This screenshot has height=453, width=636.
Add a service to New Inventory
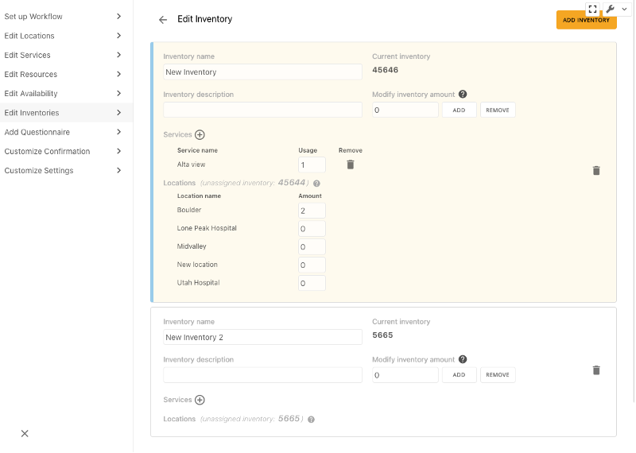tap(200, 134)
